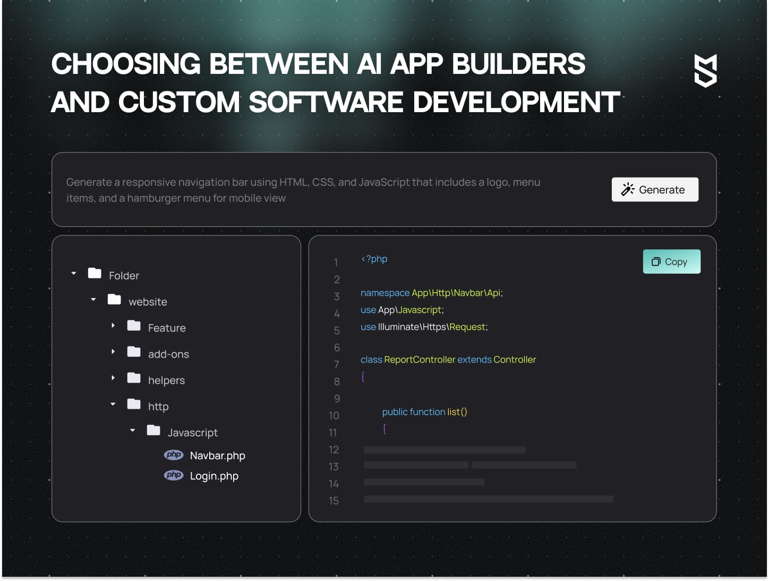Click the Javascript folder icon
Viewport: 769px width, 581px height.
pos(153,430)
